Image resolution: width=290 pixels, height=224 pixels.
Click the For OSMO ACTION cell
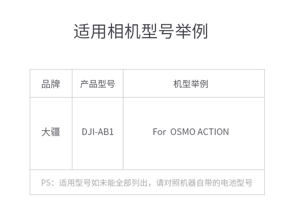(191, 132)
